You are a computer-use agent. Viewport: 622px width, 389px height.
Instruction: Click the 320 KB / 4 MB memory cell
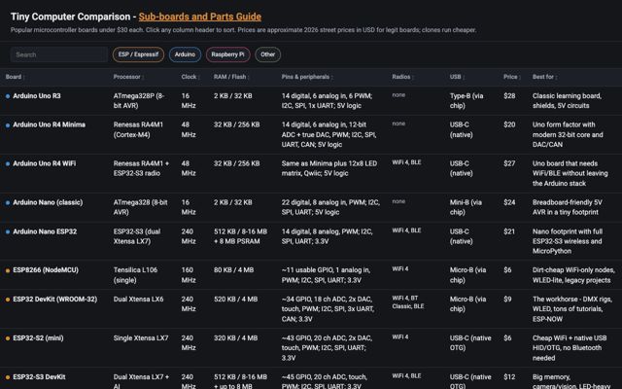[x=235, y=337]
